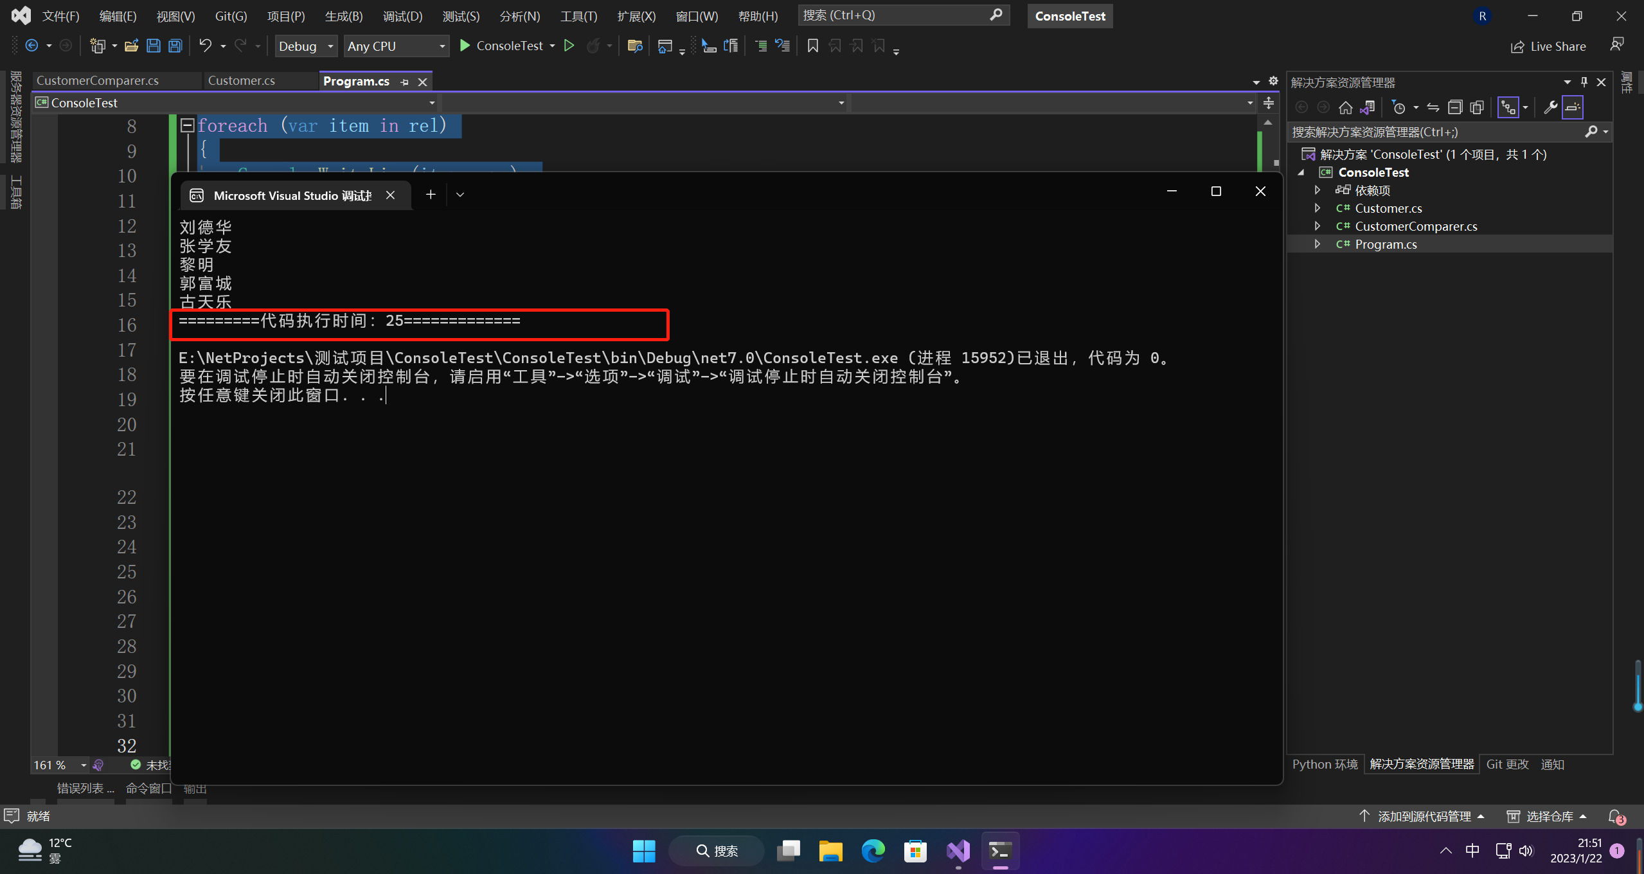Expand the Customer.cs tree node
The height and width of the screenshot is (874, 1644).
pyautogui.click(x=1317, y=208)
